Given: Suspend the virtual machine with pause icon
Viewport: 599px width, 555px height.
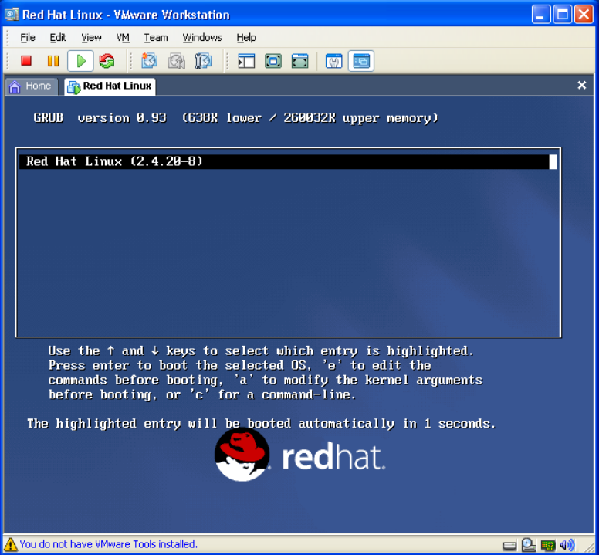Looking at the screenshot, I should pos(52,61).
